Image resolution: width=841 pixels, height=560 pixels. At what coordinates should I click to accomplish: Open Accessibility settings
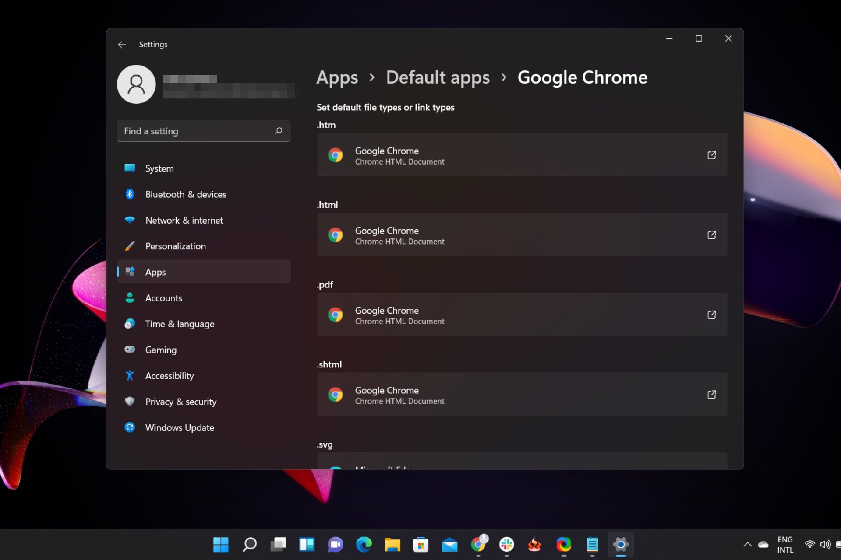(170, 375)
